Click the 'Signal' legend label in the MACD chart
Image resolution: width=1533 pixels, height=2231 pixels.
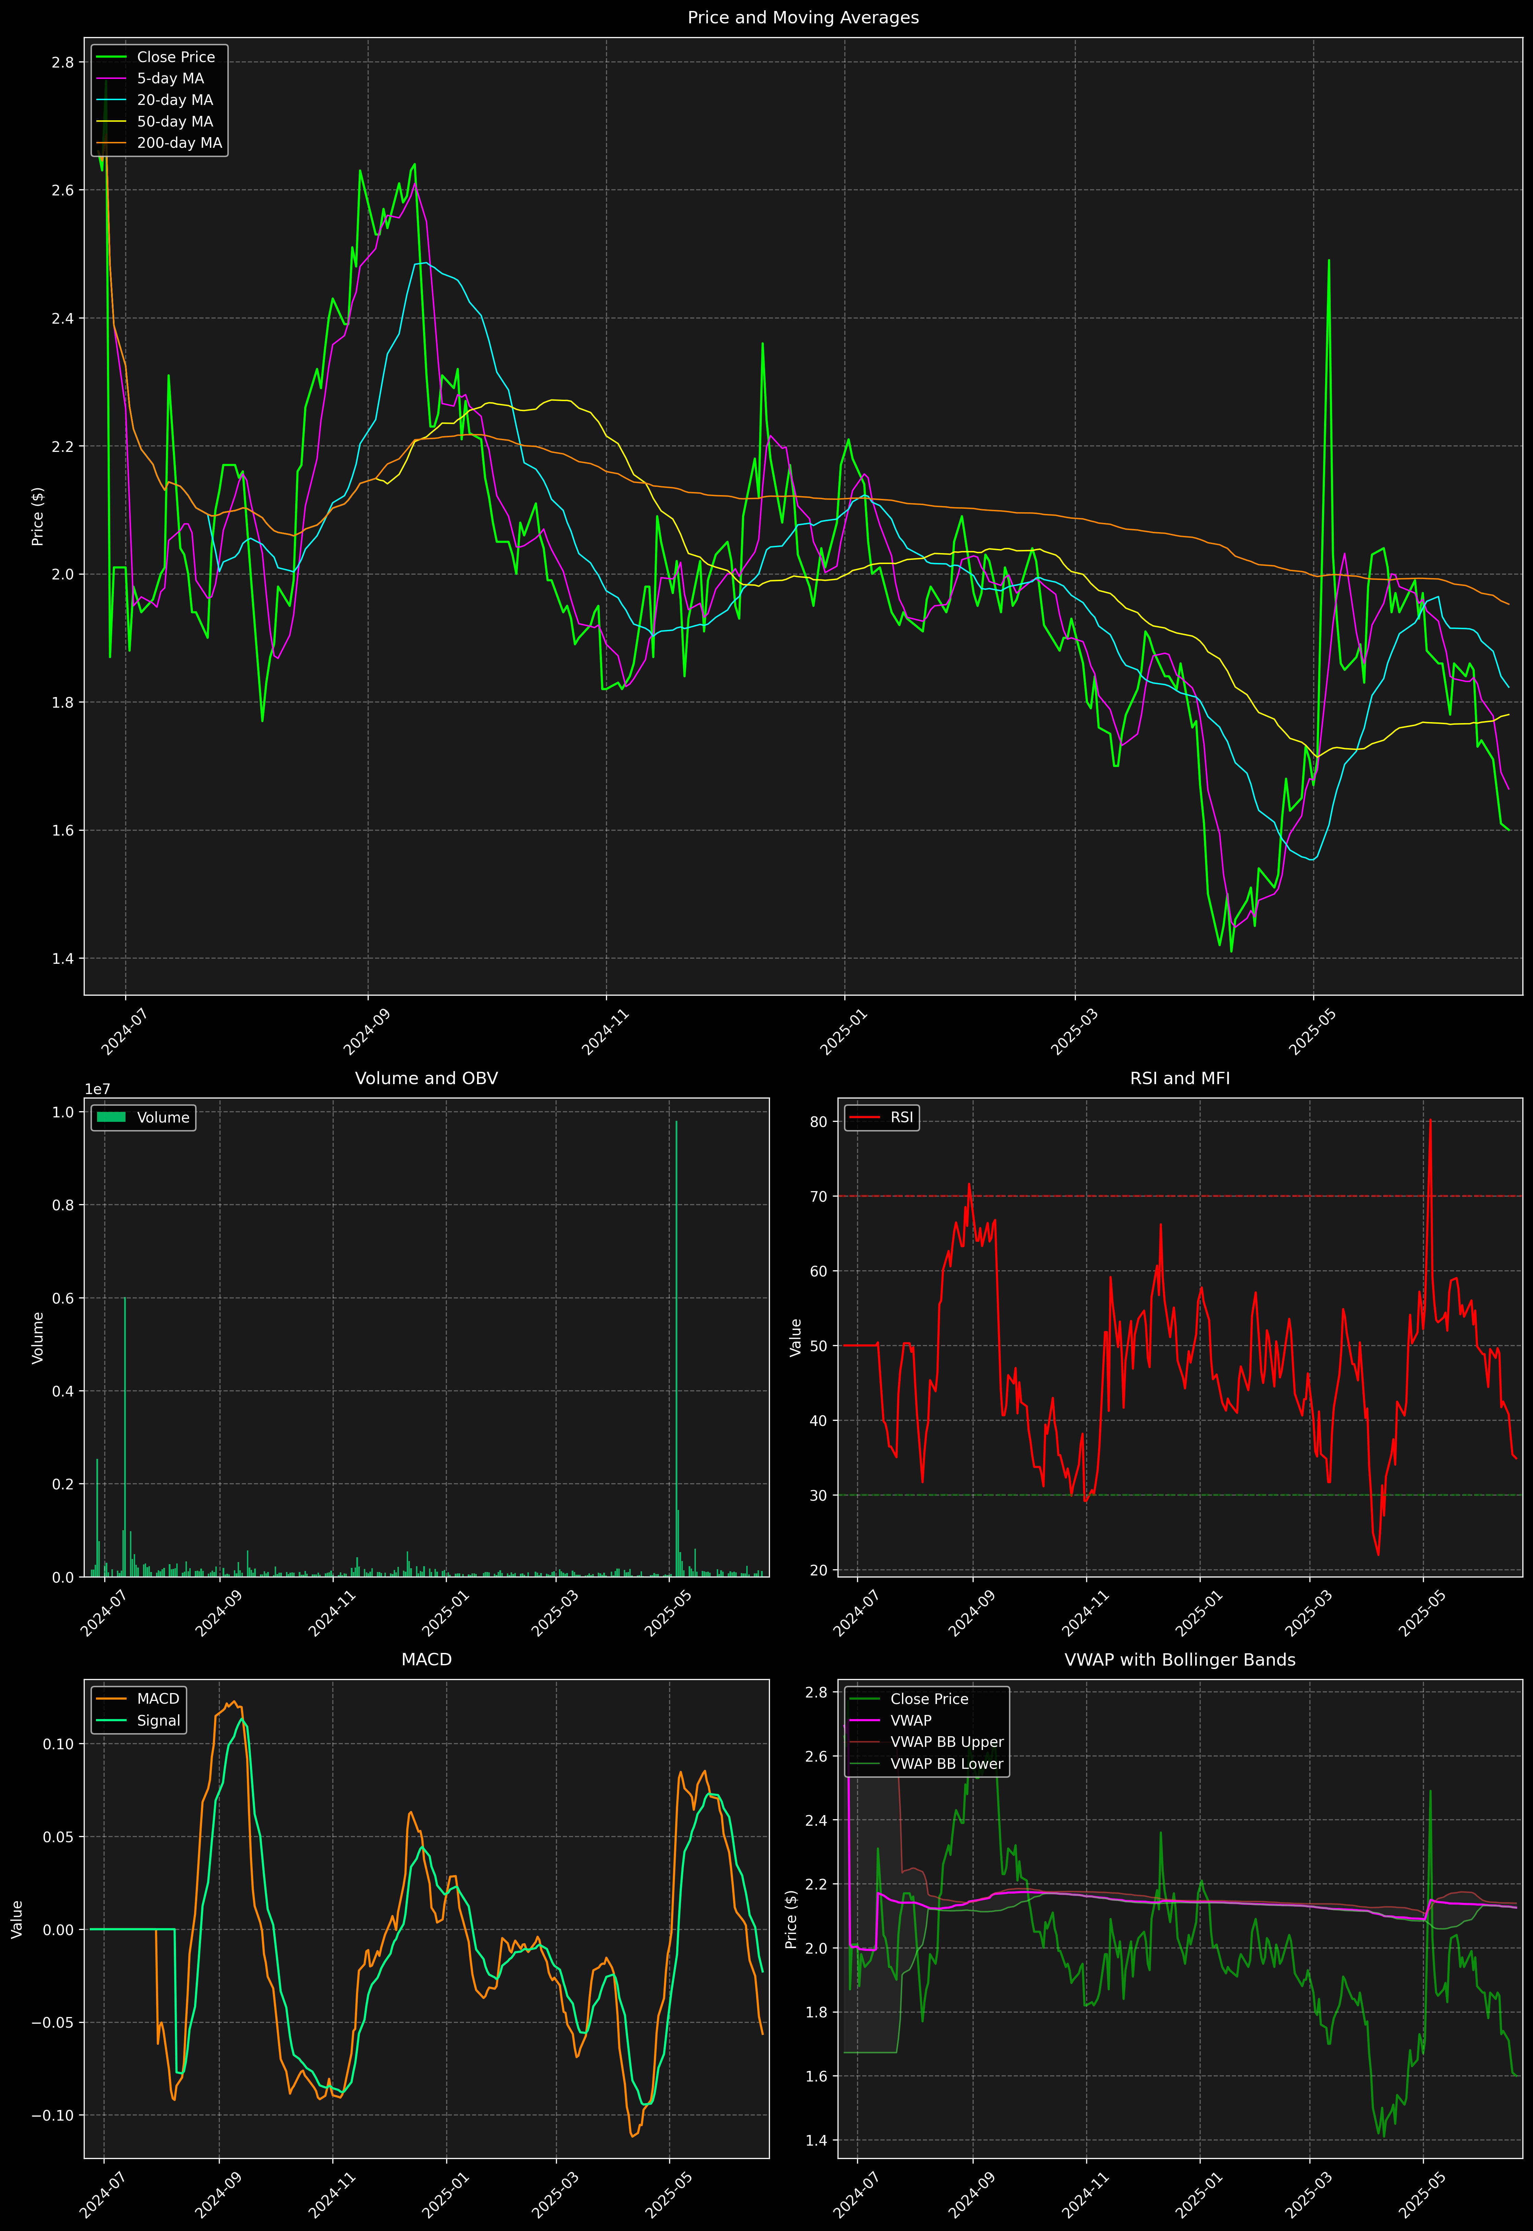(158, 1721)
